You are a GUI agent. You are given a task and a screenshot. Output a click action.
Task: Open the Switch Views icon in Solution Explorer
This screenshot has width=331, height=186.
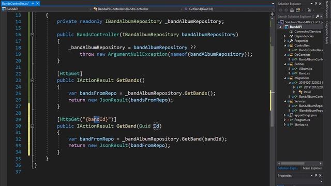[298, 10]
